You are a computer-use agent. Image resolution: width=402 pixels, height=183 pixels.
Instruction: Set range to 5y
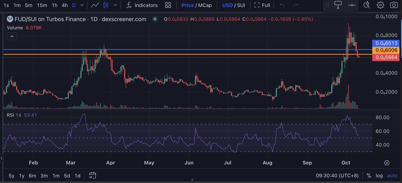click(11, 175)
